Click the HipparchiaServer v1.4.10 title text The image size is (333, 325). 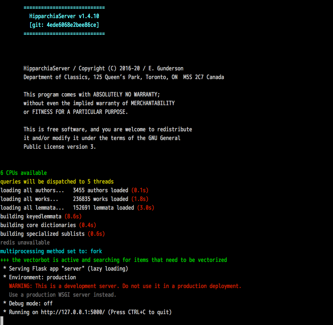pos(64,16)
